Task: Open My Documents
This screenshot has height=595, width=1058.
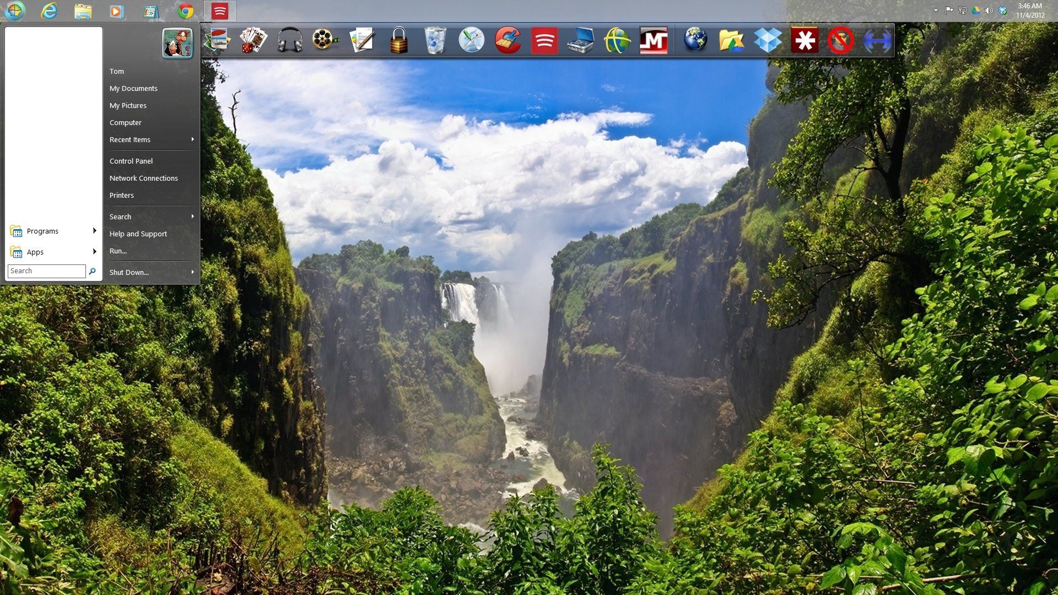Action: 152,88
